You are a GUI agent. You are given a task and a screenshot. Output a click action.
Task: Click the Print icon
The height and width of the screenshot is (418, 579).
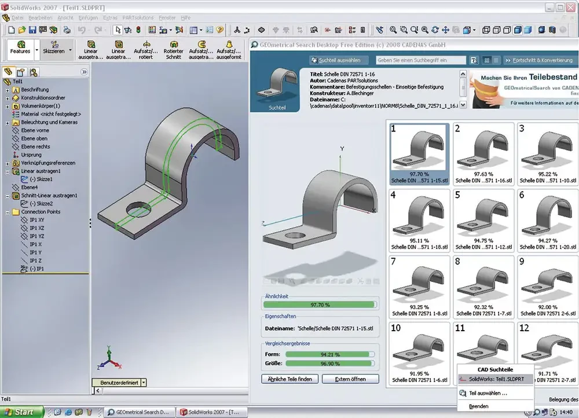tap(67, 30)
